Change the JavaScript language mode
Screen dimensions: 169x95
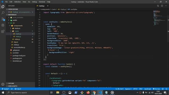(148, 89)
